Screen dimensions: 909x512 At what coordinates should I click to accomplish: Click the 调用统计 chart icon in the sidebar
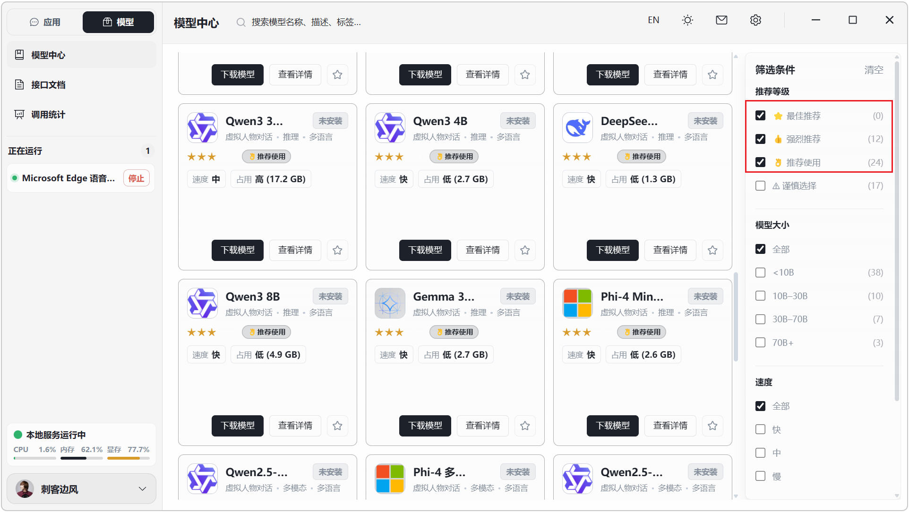[x=19, y=114]
